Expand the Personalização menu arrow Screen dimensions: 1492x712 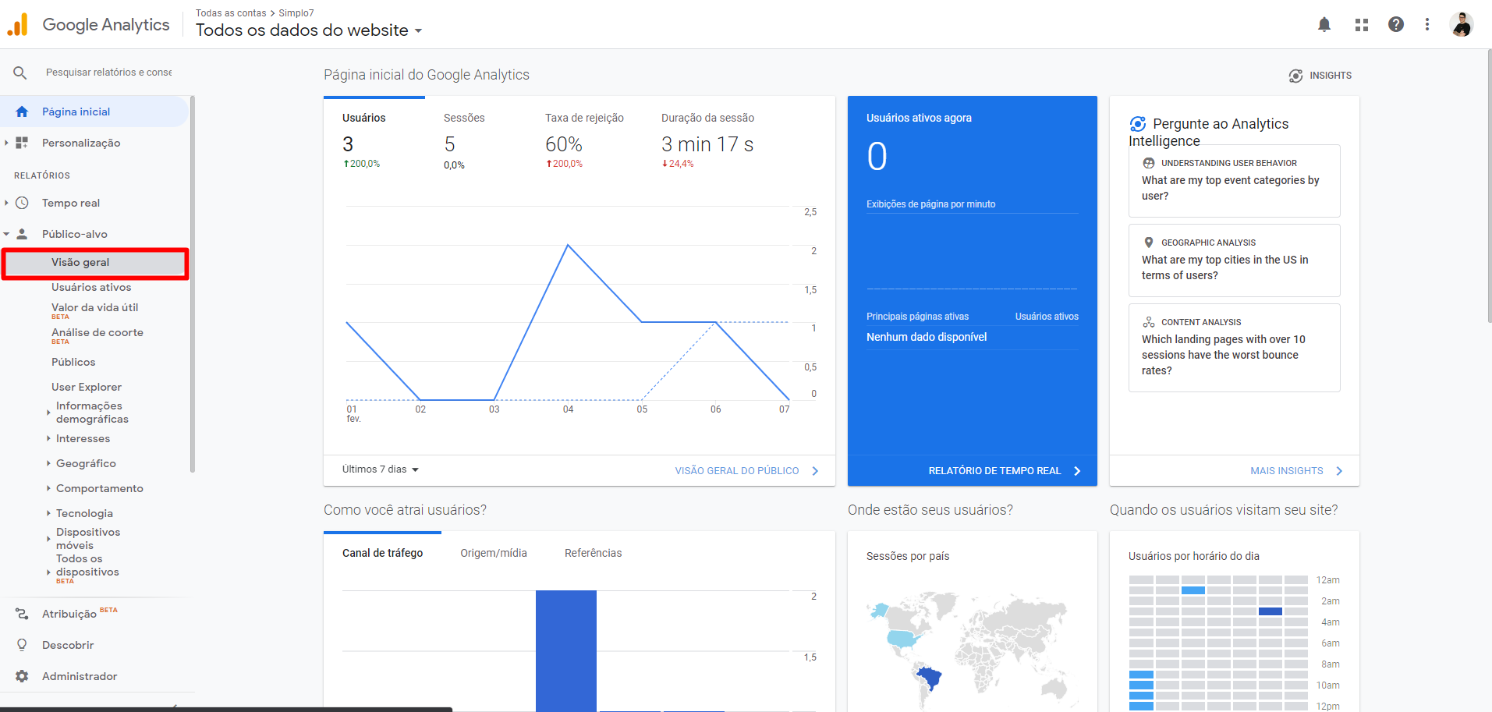pos(6,143)
